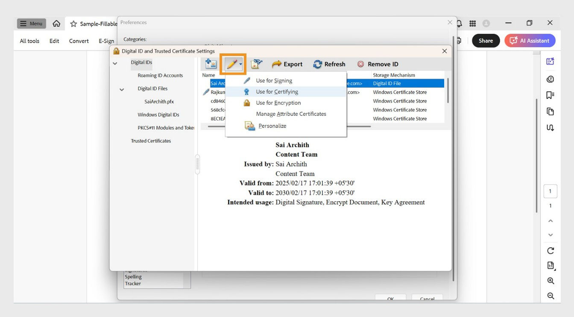The height and width of the screenshot is (317, 574).
Task: Click the rotate page icon
Action: (551, 251)
